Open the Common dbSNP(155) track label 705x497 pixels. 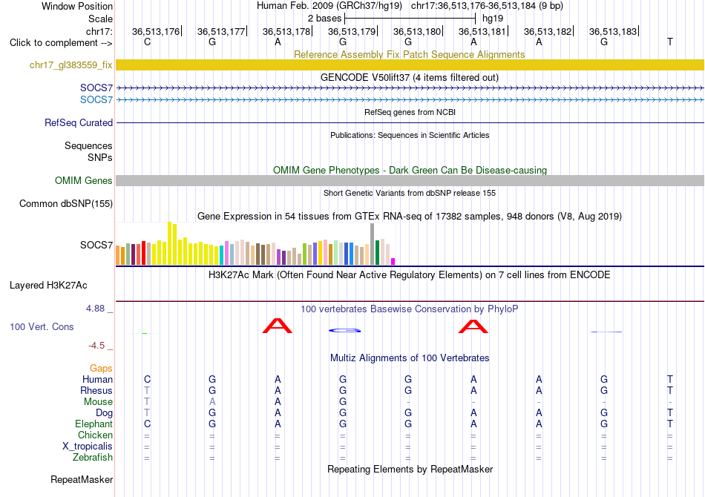[65, 203]
